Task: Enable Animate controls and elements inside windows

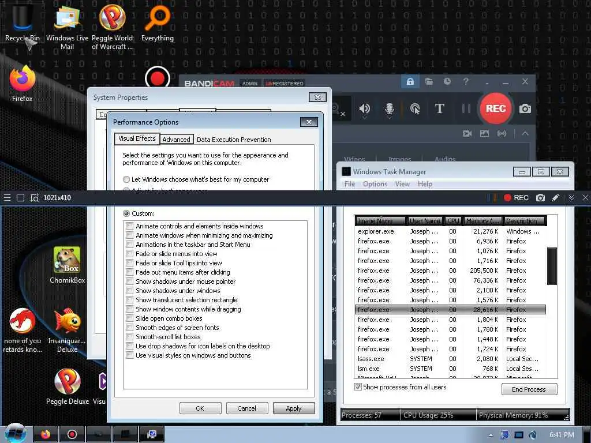Action: pyautogui.click(x=130, y=226)
